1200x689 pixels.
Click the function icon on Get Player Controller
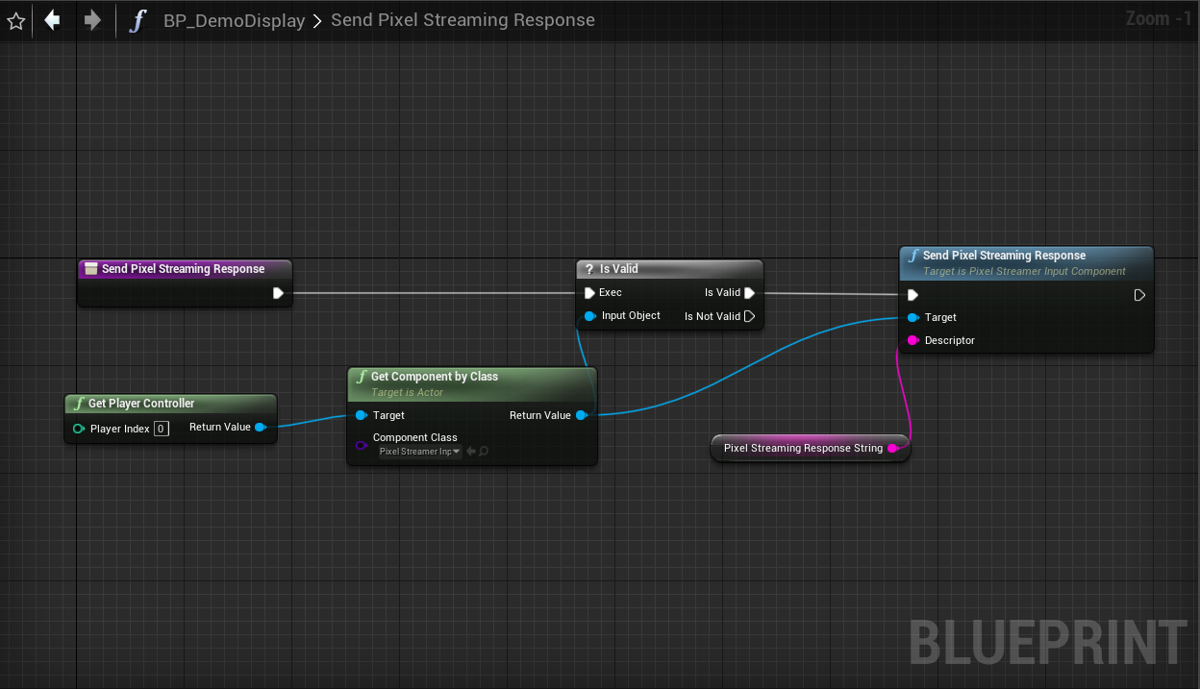pyautogui.click(x=79, y=404)
